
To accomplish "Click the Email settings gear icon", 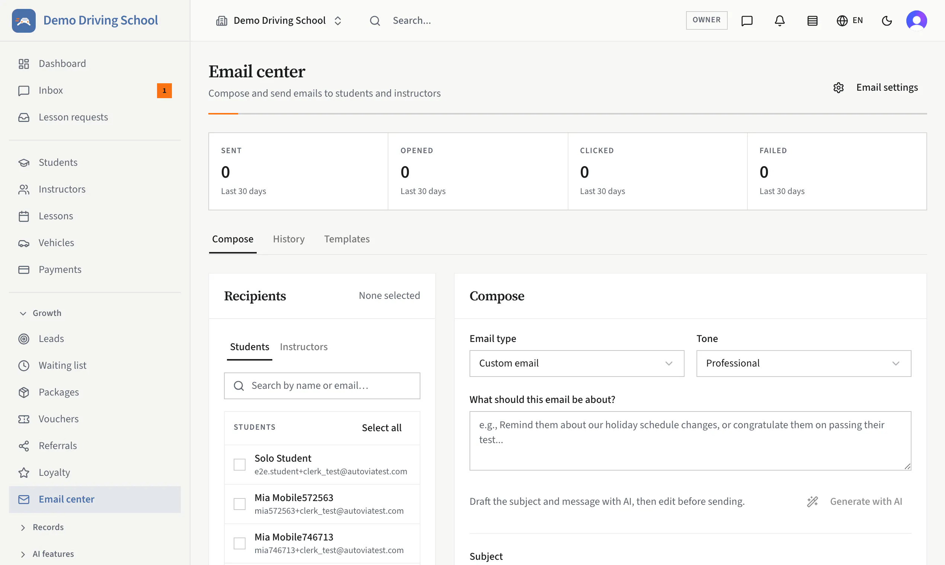I will coord(838,88).
